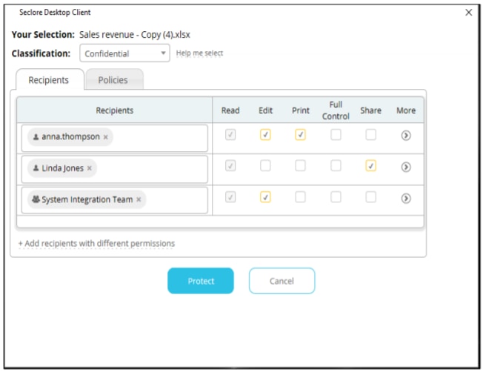Click the Protect button
The width and height of the screenshot is (483, 372).
pyautogui.click(x=201, y=281)
